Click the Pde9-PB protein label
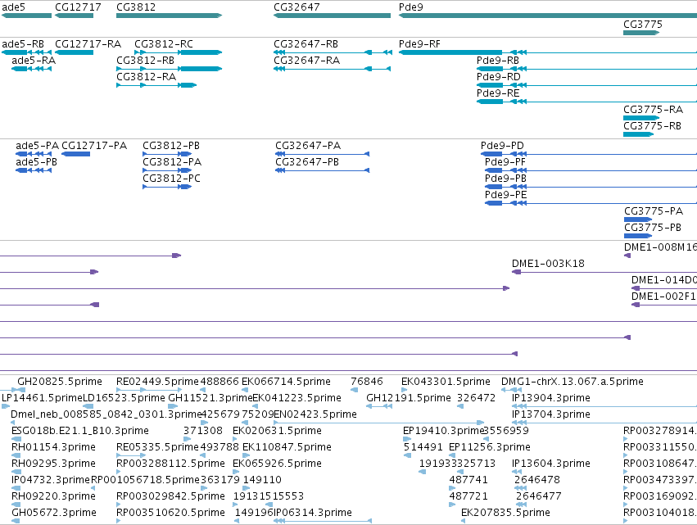Viewport: 697px width, 525px height. (x=505, y=179)
